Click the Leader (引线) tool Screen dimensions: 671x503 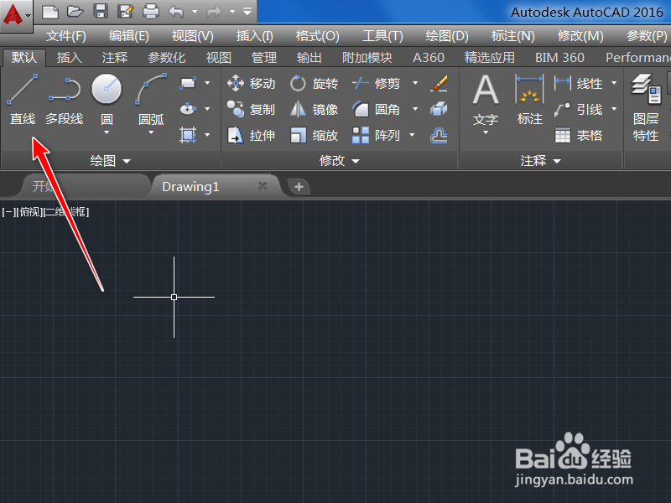pyautogui.click(x=578, y=110)
